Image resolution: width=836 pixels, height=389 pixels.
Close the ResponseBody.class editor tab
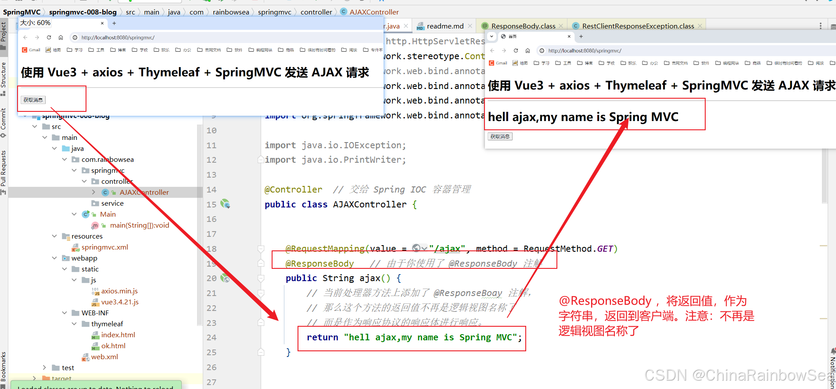tap(561, 26)
